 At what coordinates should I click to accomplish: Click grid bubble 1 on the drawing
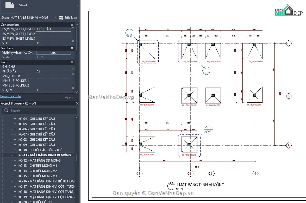[139, 173]
